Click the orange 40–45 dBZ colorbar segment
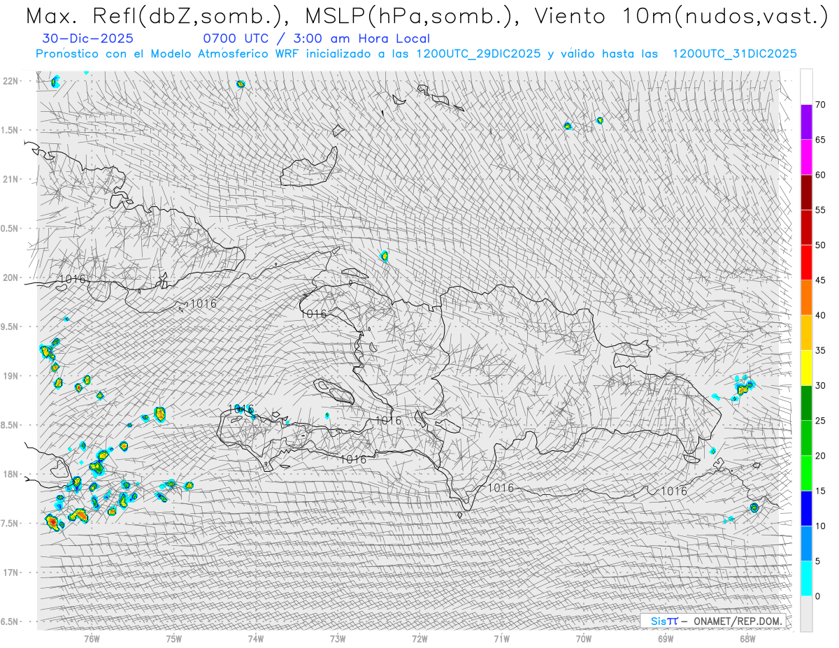 [x=806, y=298]
